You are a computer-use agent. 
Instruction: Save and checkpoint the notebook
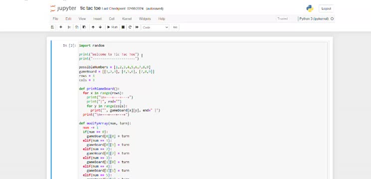point(52,27)
